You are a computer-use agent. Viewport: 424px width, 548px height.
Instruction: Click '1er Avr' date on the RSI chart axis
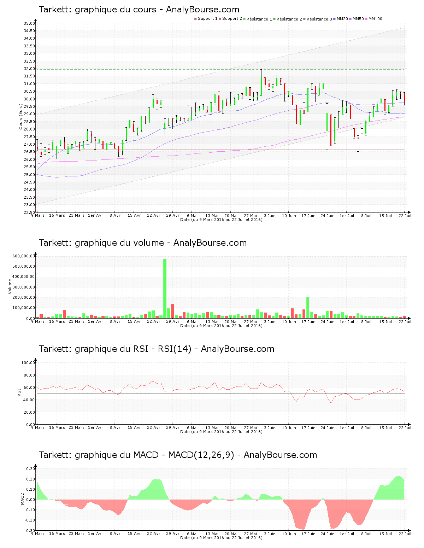(96, 427)
